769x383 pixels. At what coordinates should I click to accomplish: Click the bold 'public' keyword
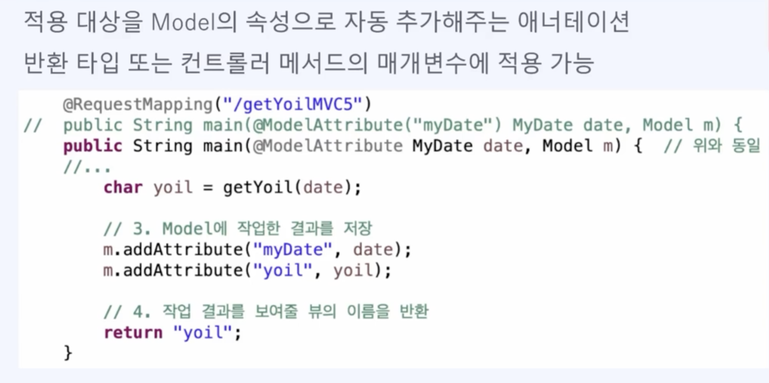[x=93, y=146]
